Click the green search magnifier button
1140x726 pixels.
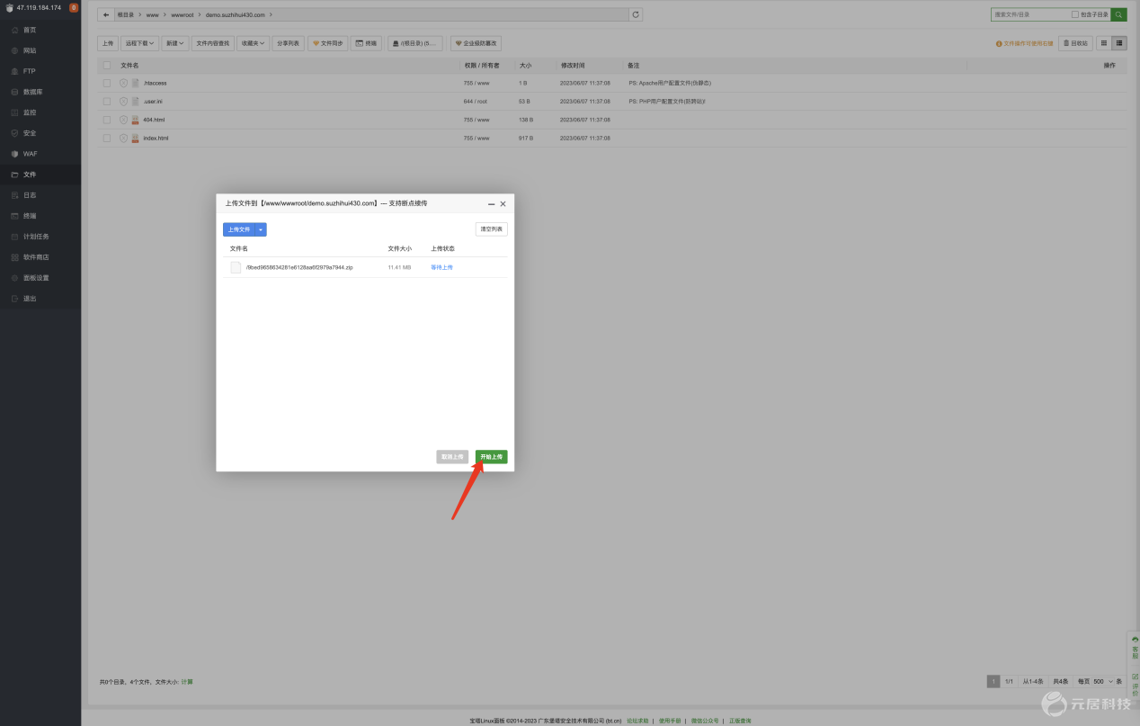tap(1118, 14)
